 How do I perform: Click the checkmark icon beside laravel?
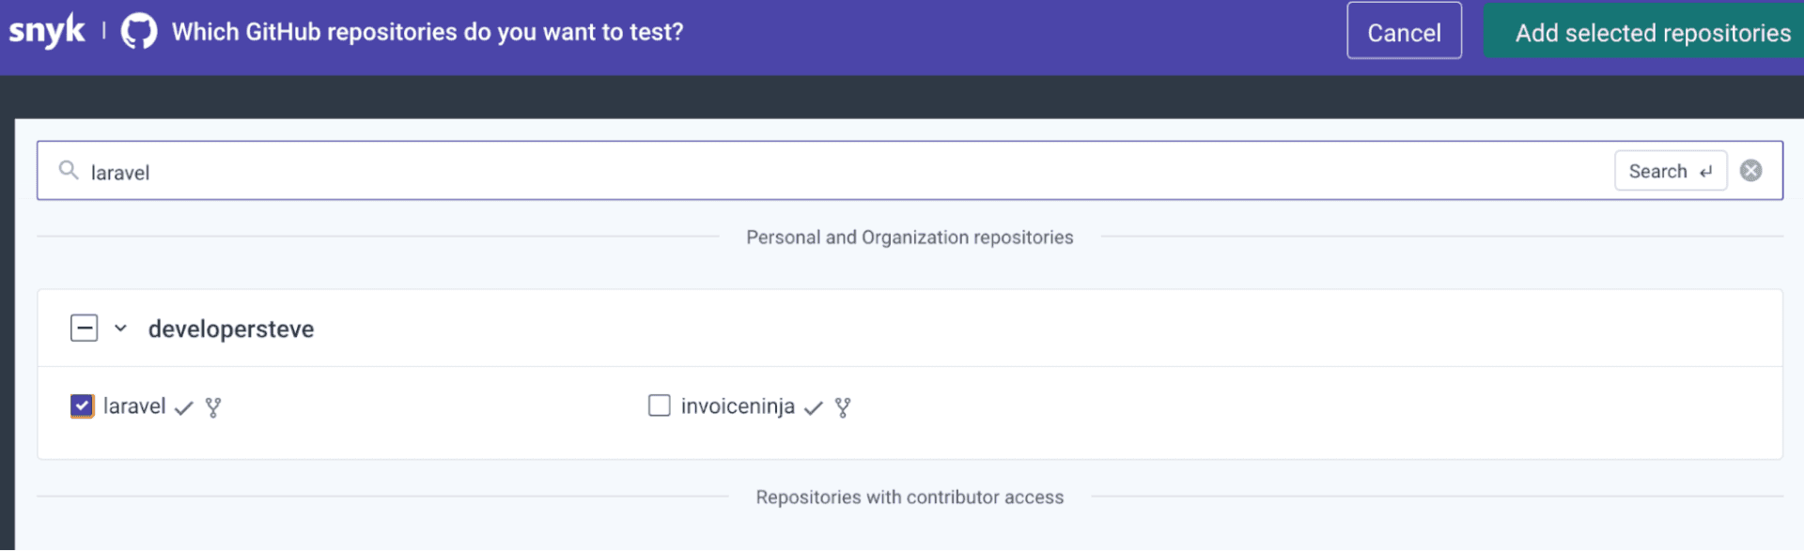(184, 408)
